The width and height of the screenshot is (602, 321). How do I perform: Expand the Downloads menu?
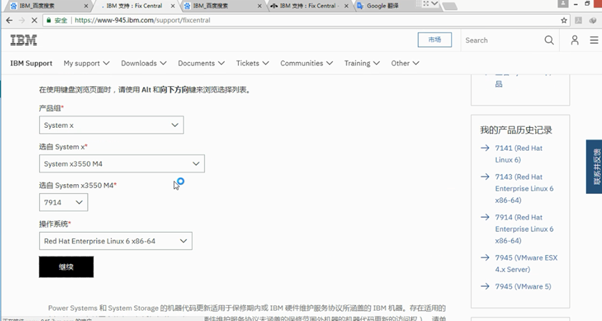coord(143,63)
